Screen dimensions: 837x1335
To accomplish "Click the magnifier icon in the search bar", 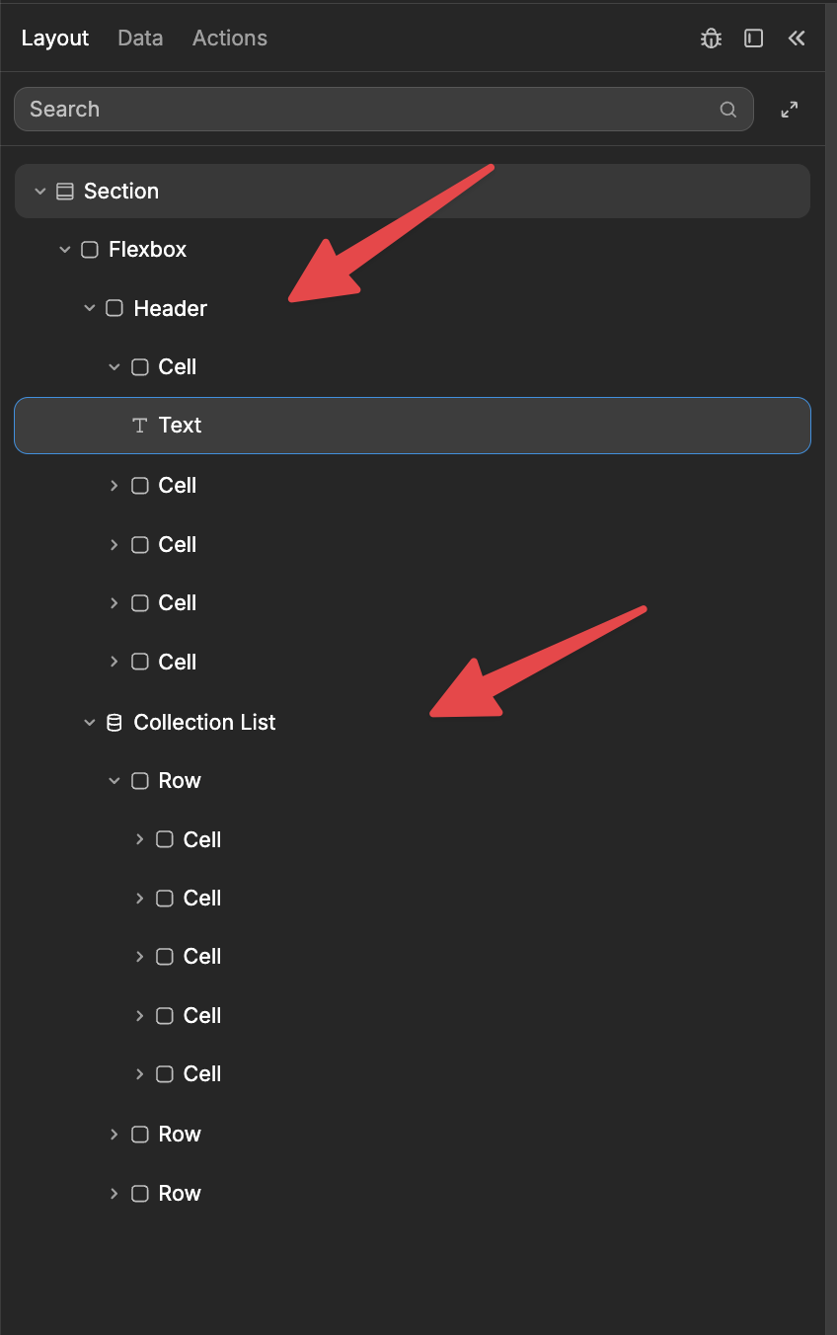I will 727,109.
